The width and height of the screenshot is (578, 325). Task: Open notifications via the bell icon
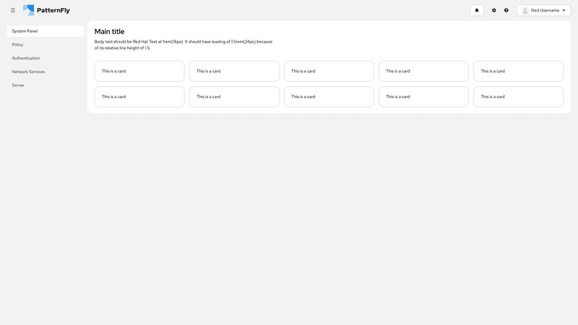[477, 10]
